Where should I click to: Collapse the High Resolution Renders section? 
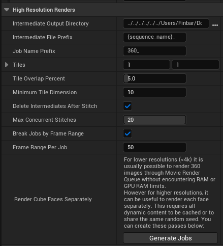[x=7, y=10]
